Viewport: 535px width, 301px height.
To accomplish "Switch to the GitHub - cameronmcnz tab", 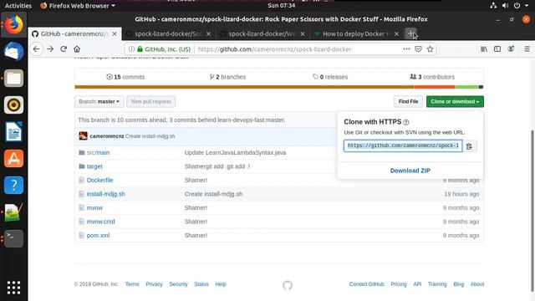I will pyautogui.click(x=74, y=33).
